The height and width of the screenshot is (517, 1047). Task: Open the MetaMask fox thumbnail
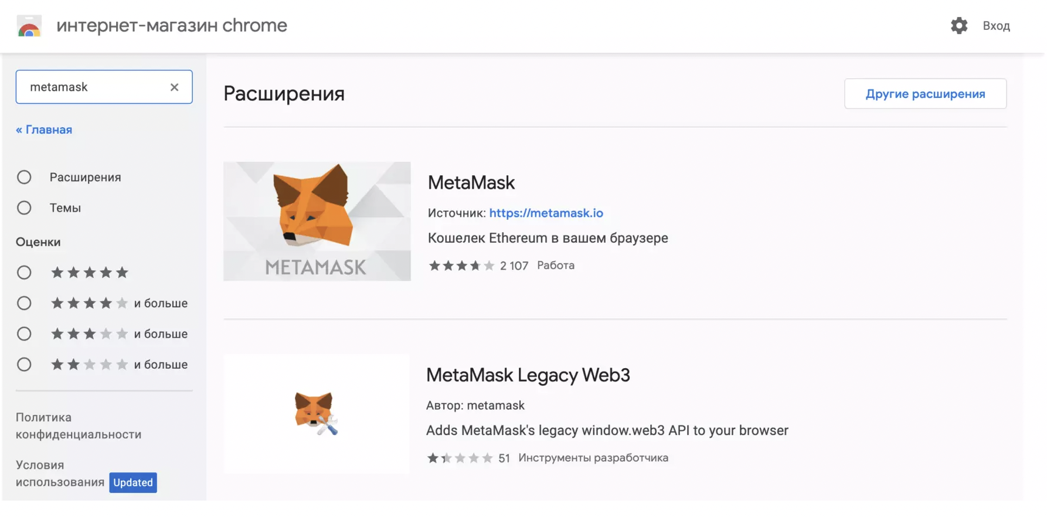click(317, 221)
